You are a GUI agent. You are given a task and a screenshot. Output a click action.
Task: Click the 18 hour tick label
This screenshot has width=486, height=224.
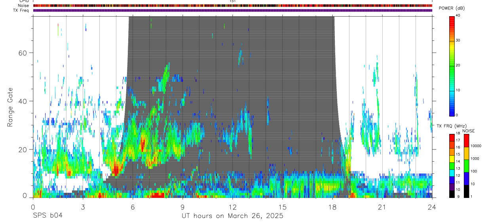coord(332,207)
